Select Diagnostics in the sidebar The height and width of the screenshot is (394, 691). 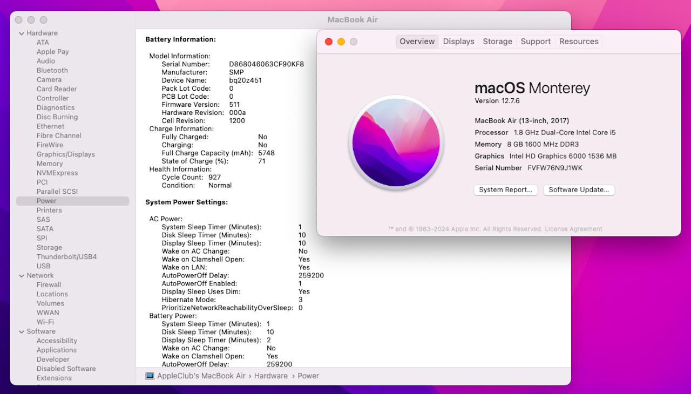(56, 107)
